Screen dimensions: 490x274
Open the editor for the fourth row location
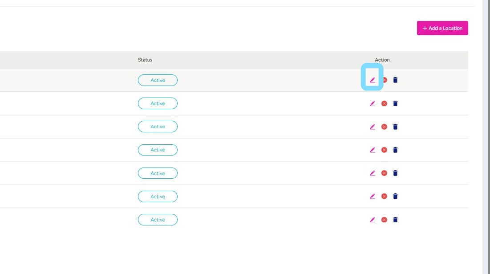(x=373, y=150)
